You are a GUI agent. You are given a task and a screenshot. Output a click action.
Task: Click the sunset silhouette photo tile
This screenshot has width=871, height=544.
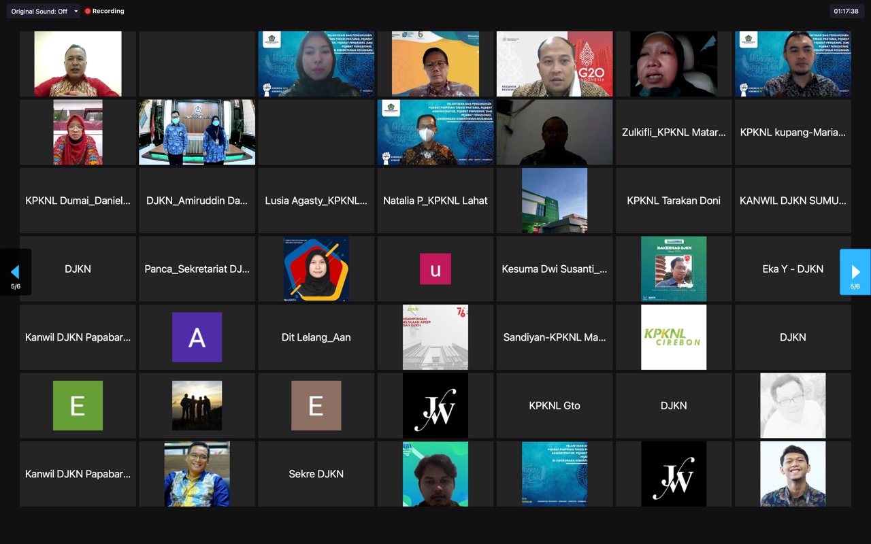tap(197, 405)
